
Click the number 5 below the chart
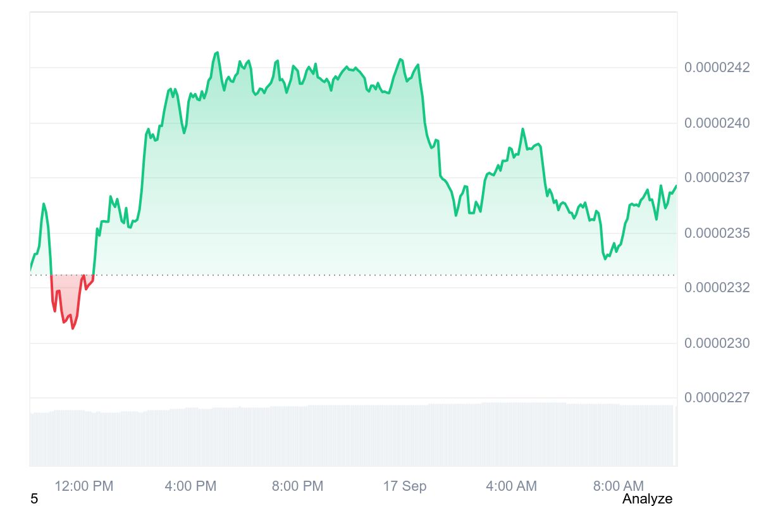click(34, 498)
